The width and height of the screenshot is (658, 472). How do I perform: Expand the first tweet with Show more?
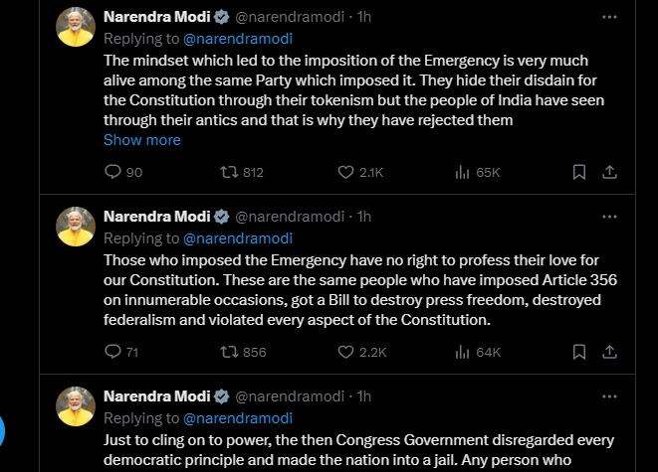142,140
